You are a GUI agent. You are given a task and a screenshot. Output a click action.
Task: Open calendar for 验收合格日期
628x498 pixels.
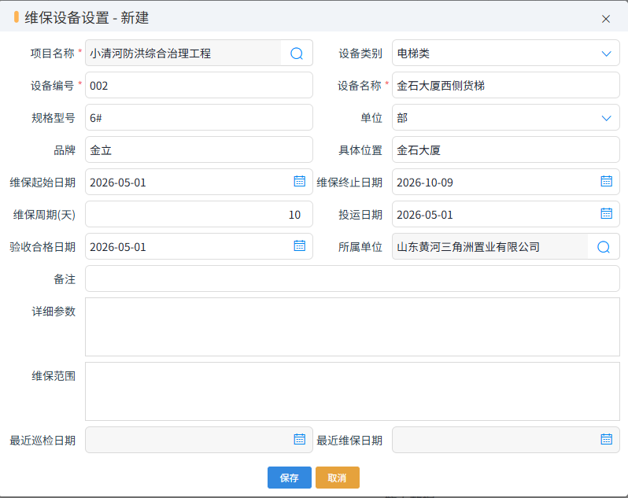coord(300,245)
